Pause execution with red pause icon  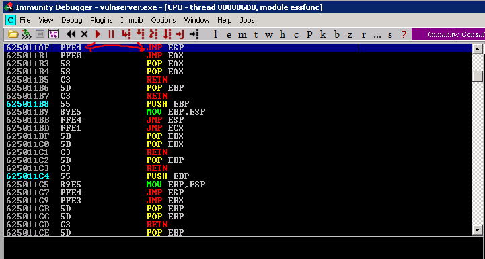[112, 34]
